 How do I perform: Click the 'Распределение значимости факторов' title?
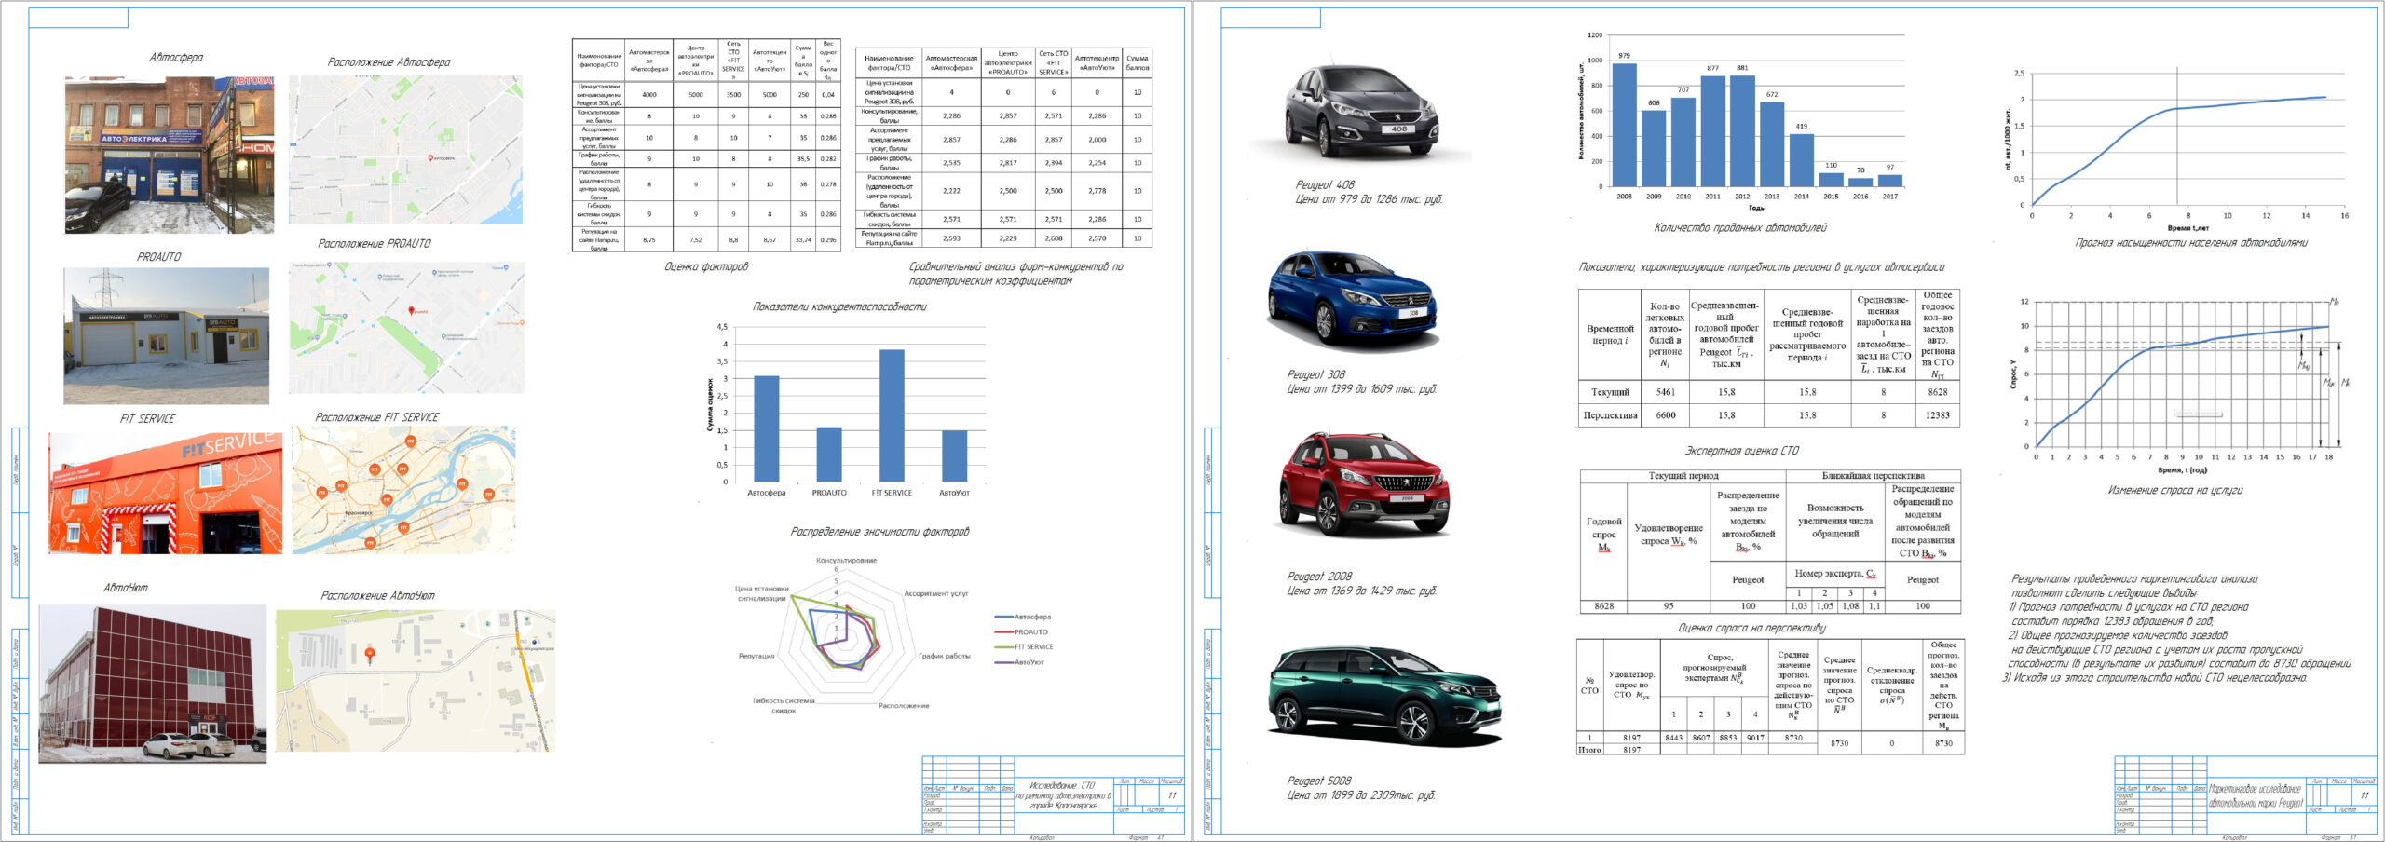880,532
